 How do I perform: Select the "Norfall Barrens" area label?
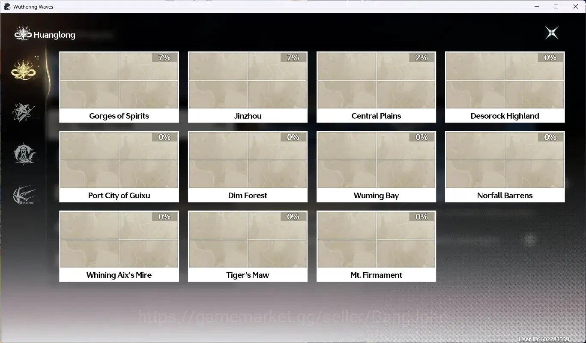coord(505,196)
